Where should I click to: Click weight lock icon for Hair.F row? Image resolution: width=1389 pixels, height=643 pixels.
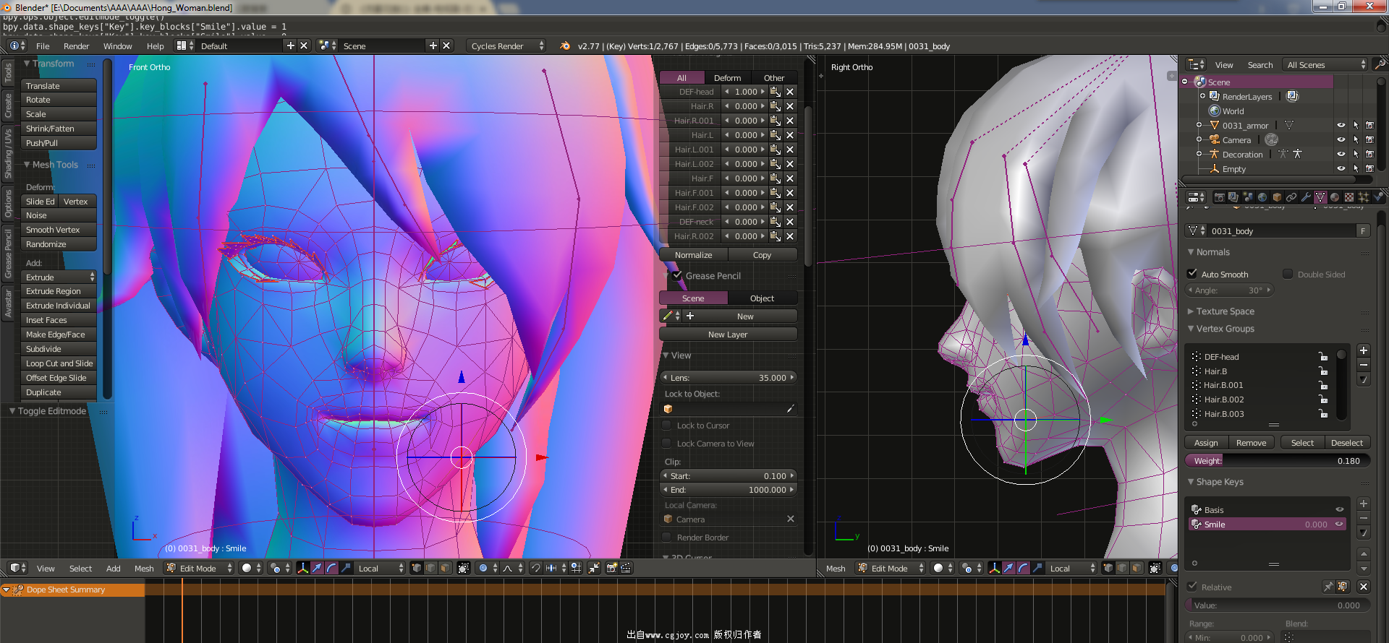(x=776, y=178)
